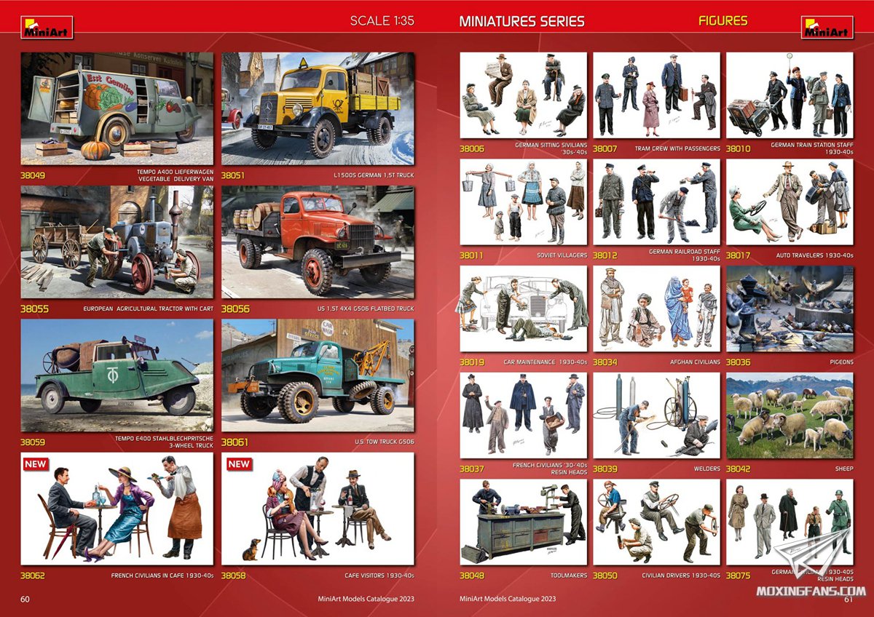874x617 pixels.
Task: Click product number 38042
Action: point(739,469)
